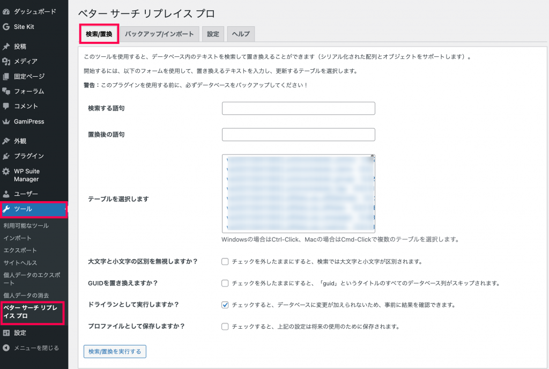This screenshot has width=549, height=369.
Task: Click the ドライランとして実行しますか？ label
Action: coord(133,305)
